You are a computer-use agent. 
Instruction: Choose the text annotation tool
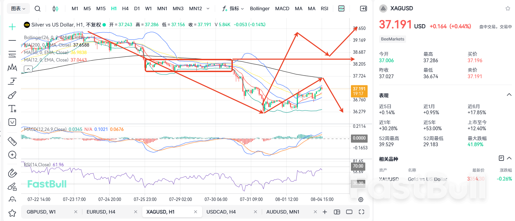click(x=12, y=109)
